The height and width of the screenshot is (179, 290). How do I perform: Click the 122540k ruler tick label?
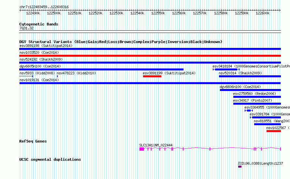[137, 13]
